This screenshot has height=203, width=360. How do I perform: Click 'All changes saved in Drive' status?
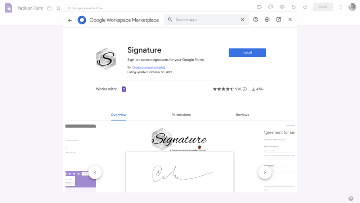[x=85, y=8]
